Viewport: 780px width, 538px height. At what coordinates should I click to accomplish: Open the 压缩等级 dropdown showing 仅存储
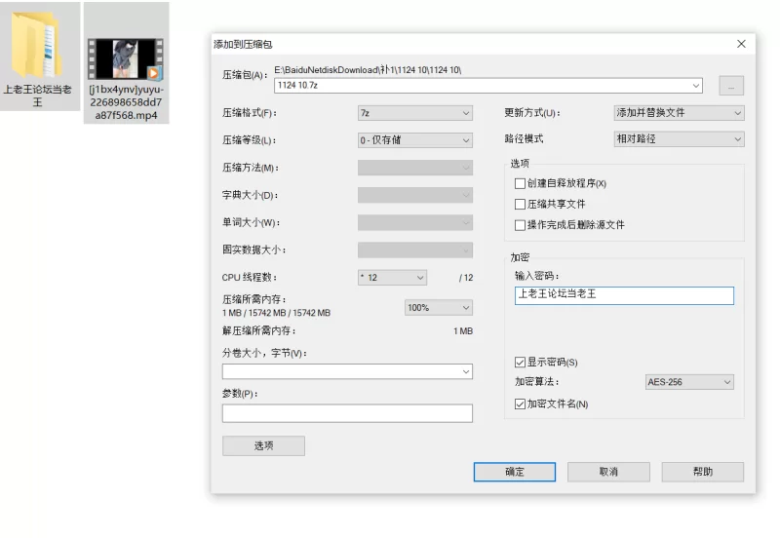point(415,140)
